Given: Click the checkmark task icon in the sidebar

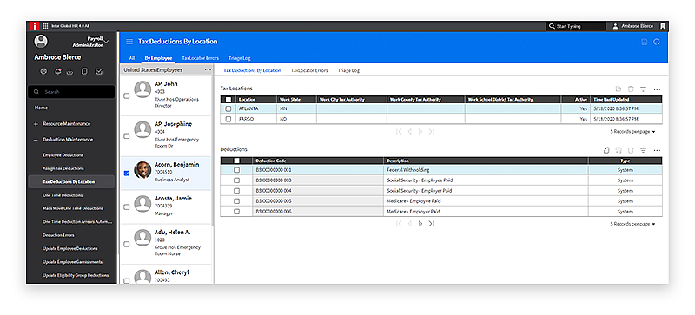Looking at the screenshot, I should click(x=99, y=72).
